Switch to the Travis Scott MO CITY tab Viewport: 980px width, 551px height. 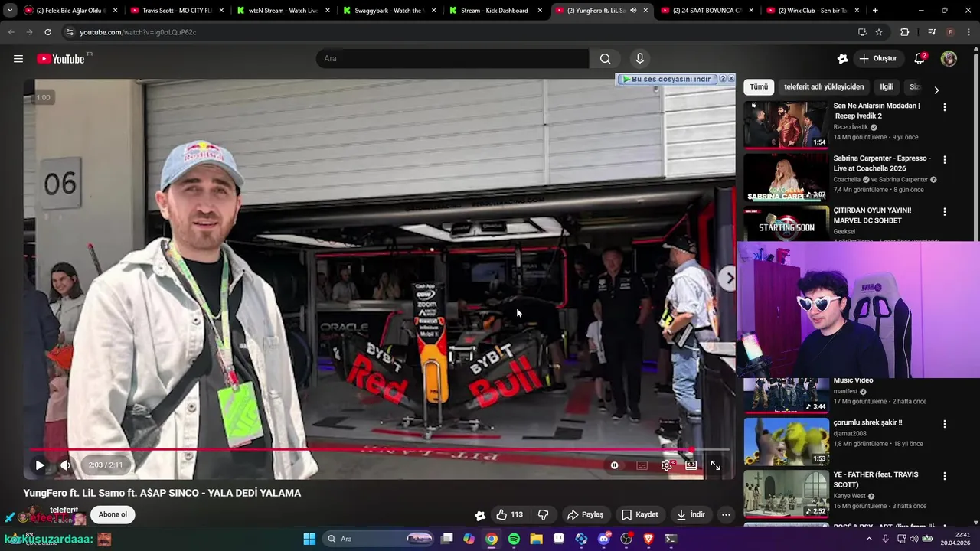(176, 11)
